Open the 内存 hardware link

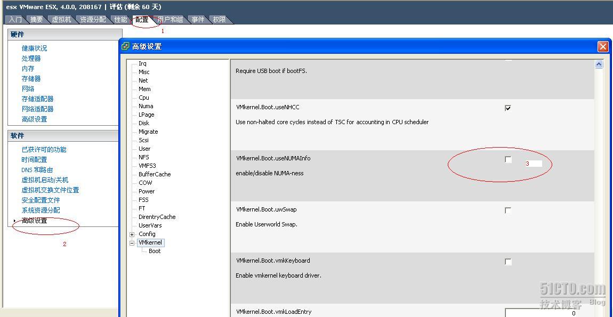click(x=28, y=68)
